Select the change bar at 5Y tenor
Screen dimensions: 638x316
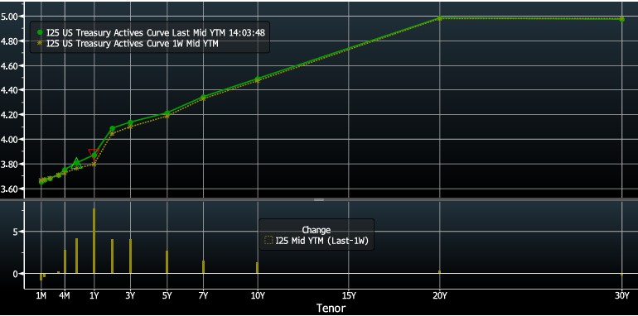tap(167, 262)
